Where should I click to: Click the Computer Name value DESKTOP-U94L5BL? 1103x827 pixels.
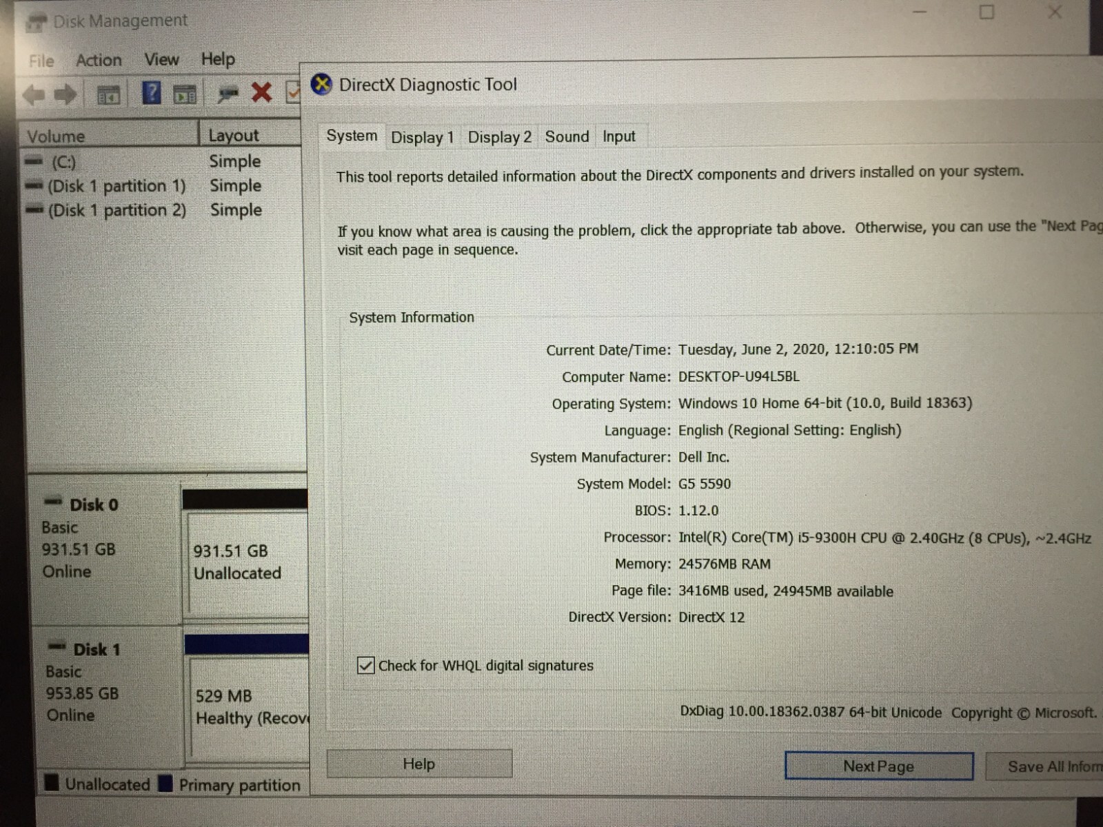pos(739,376)
